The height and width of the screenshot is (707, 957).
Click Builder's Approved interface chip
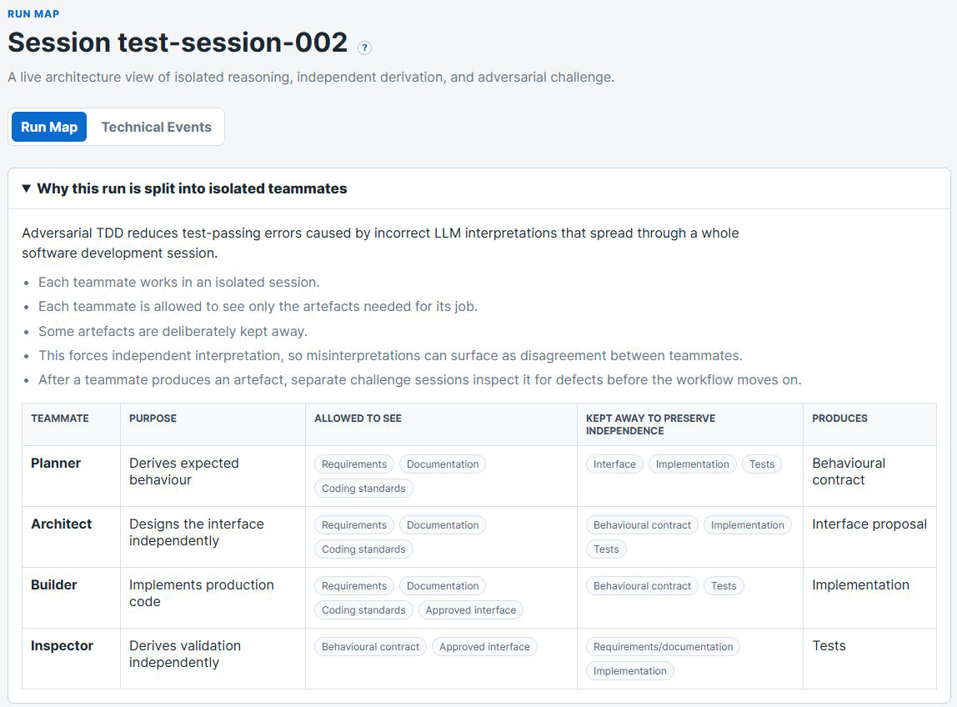(470, 610)
